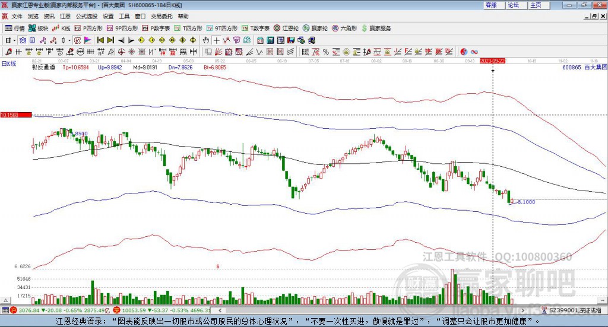Open the P数字表 tool
Image resolution: width=608 pixels, height=327 pixels.
click(x=156, y=28)
